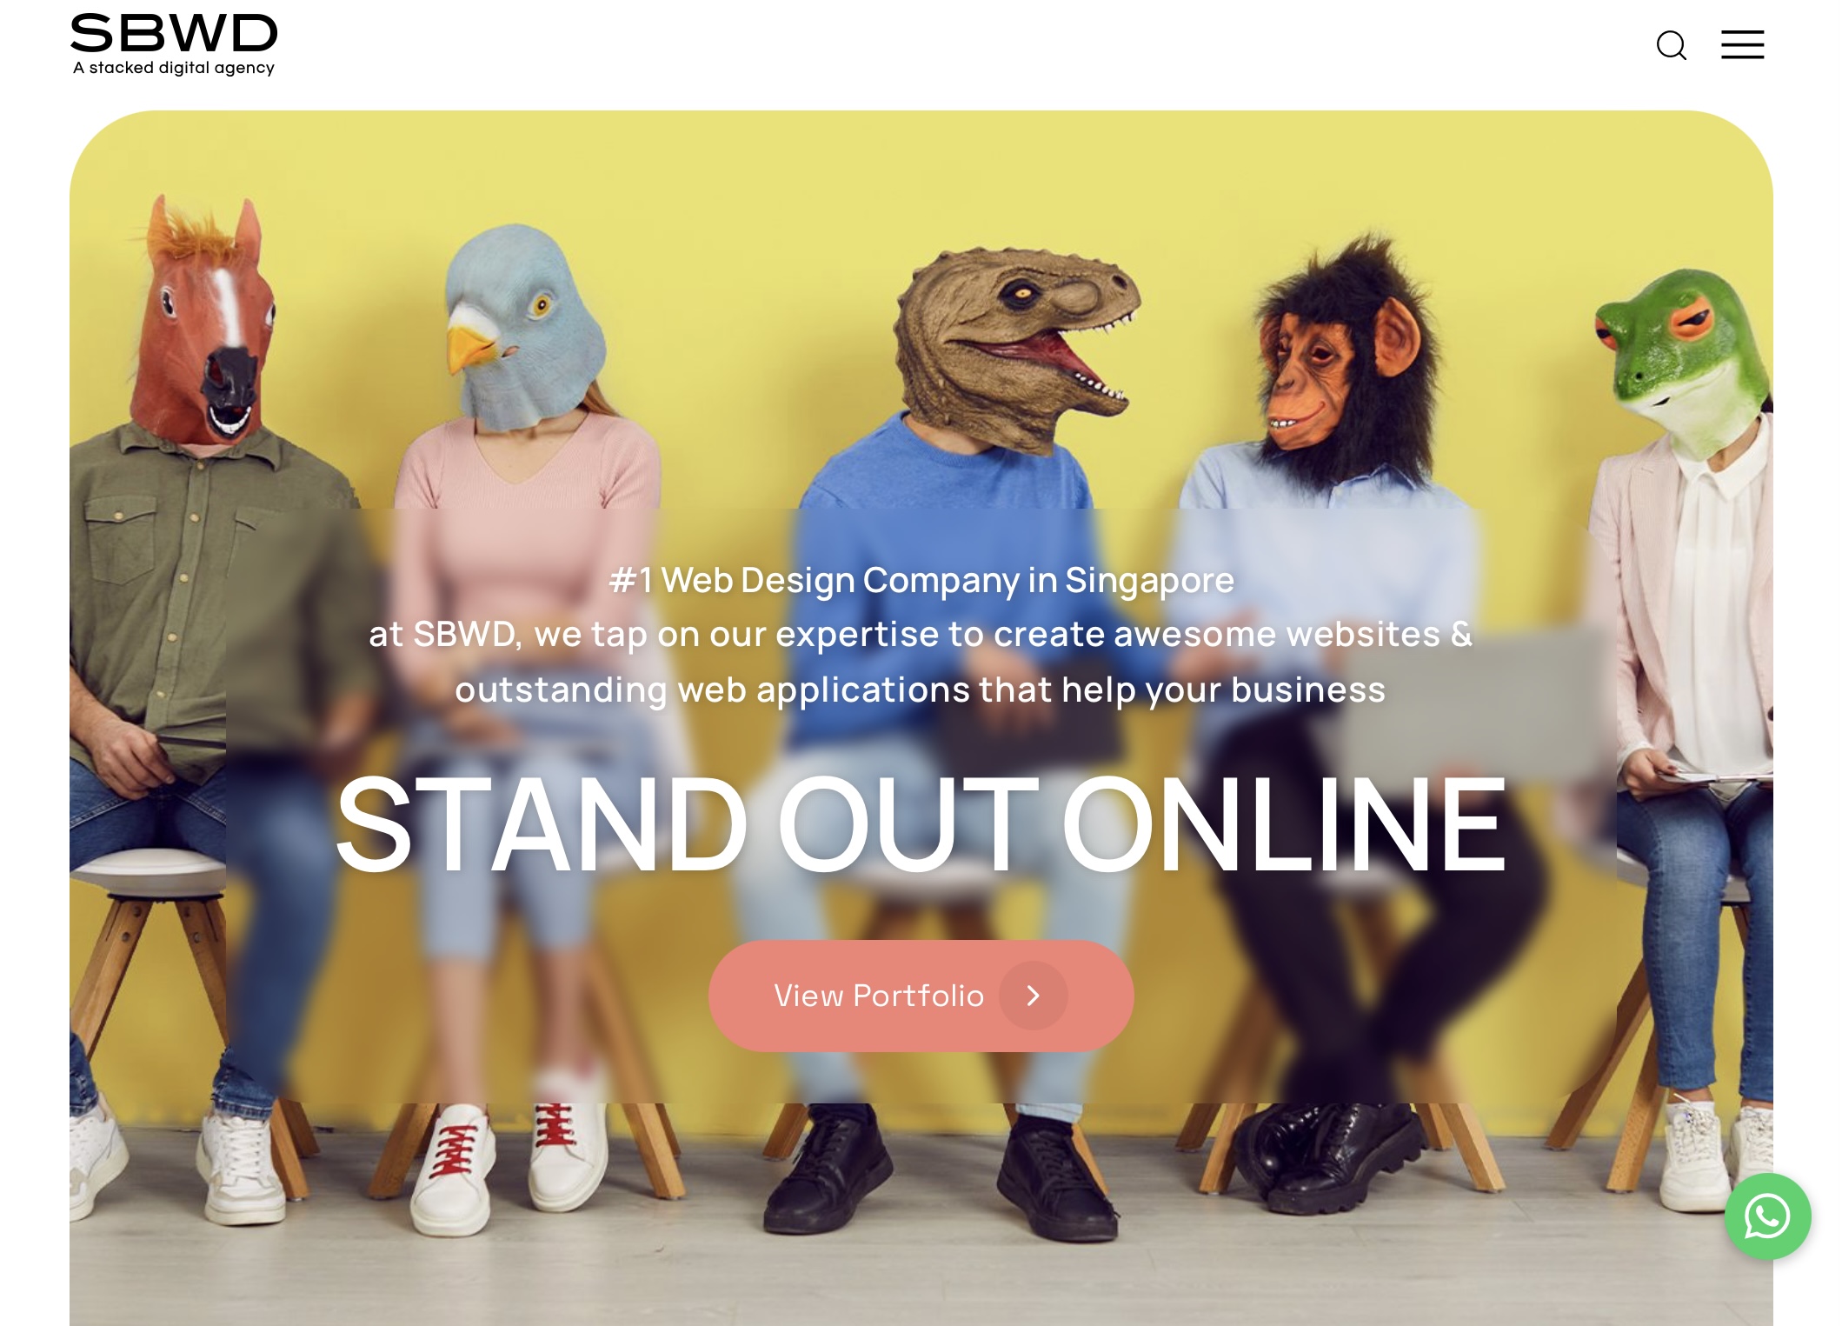Click the white sneakers with red laces
This screenshot has height=1326, width=1842.
(x=504, y=1161)
